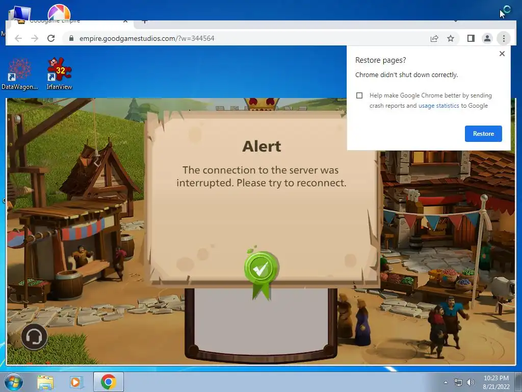Focus the address bar URL
522x392 pixels.
(x=147, y=38)
